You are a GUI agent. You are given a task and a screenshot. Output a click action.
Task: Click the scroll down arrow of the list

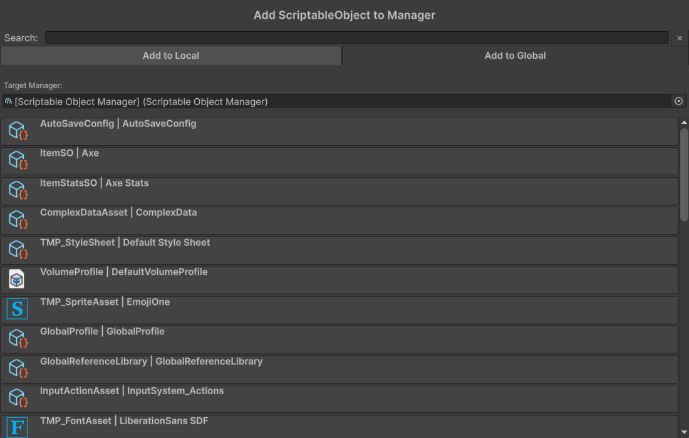(x=684, y=433)
